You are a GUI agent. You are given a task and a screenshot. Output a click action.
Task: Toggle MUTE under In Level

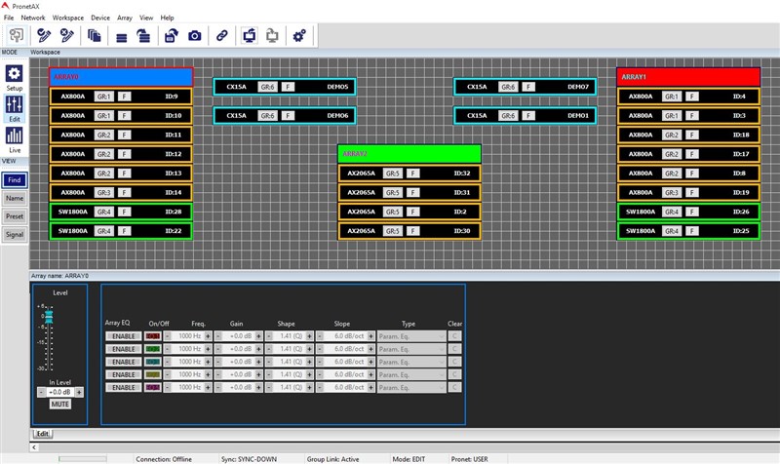59,405
